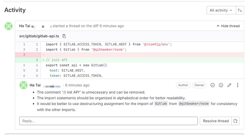Click the comment bullet about alphabetical import order
This screenshot has width=252, height=135.
(x=111, y=98)
